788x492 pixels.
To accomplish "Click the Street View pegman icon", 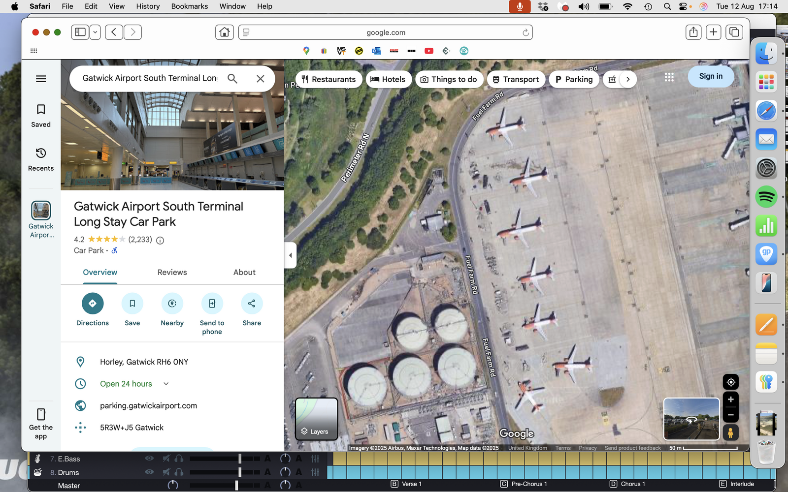I will (731, 432).
